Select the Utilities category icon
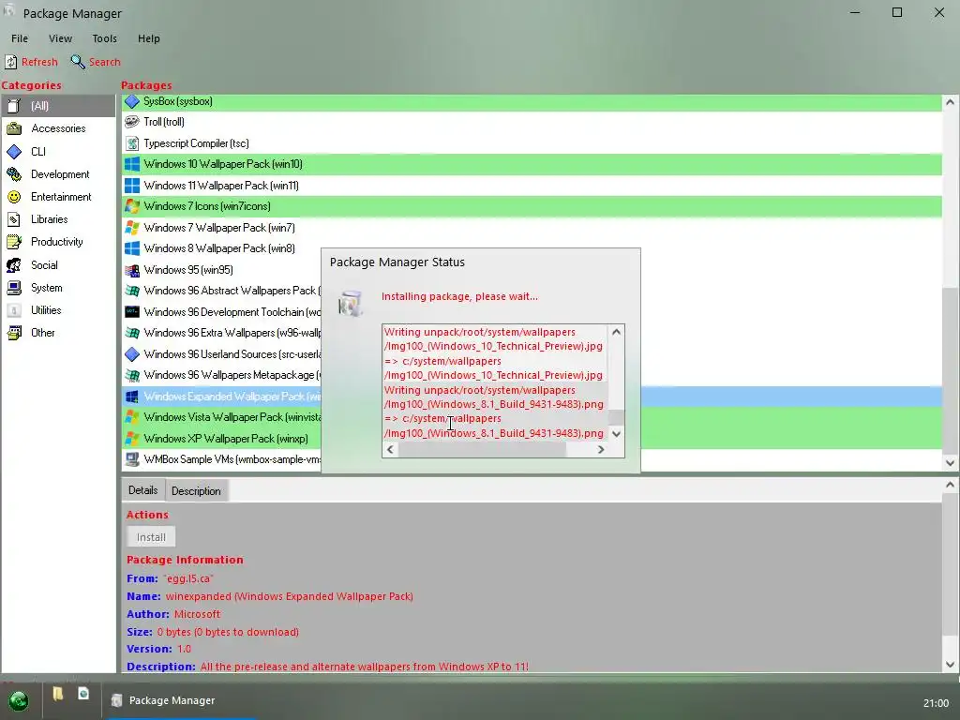Image resolution: width=960 pixels, height=720 pixels. point(14,310)
